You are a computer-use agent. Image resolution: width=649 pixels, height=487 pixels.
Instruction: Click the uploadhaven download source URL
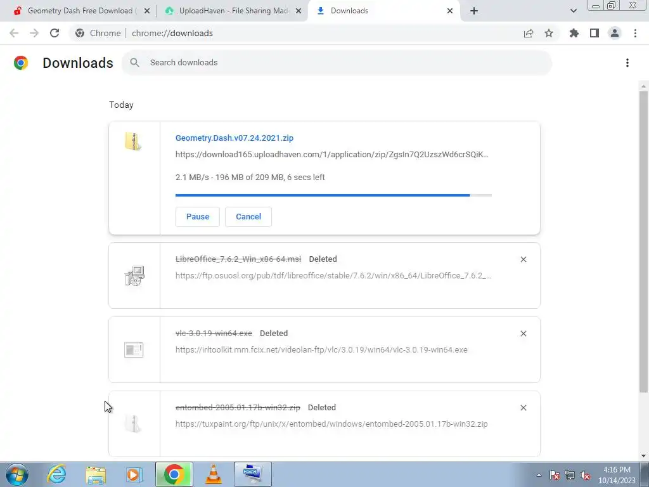pyautogui.click(x=331, y=155)
